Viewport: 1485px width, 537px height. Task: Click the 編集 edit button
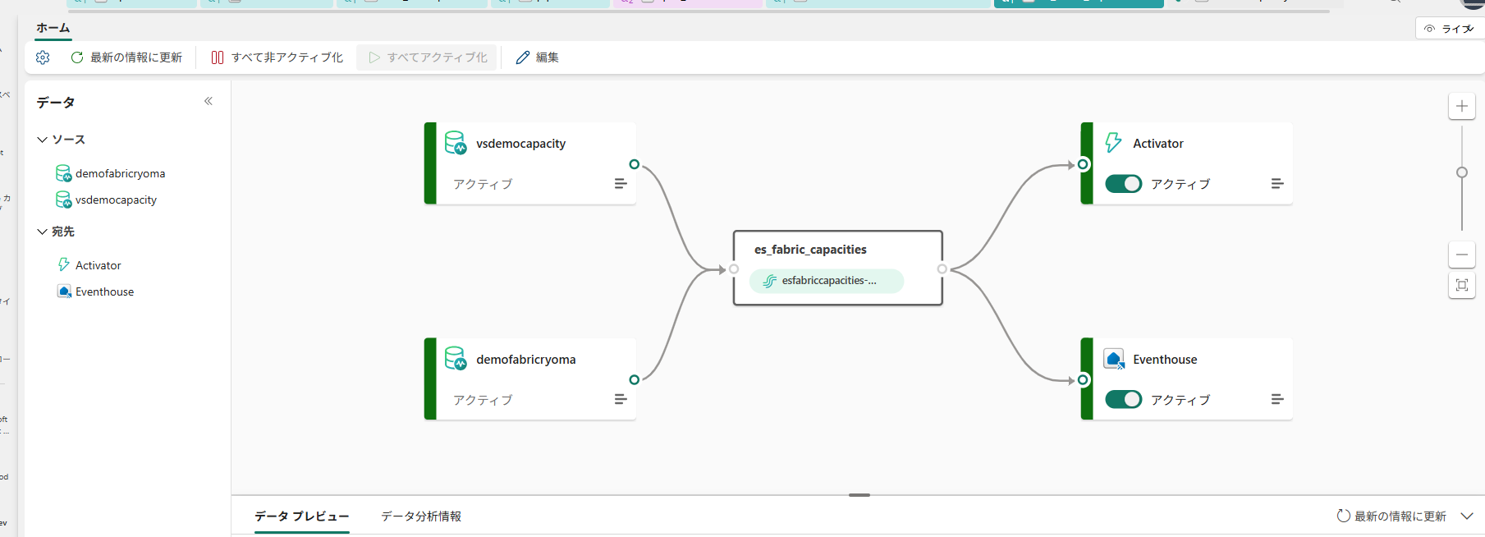coord(538,57)
